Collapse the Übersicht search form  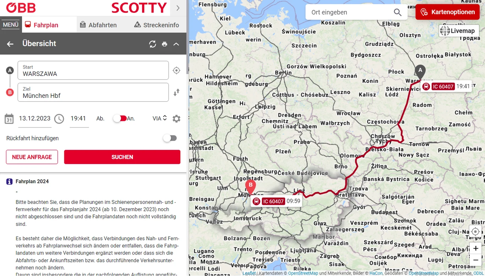coord(176,44)
